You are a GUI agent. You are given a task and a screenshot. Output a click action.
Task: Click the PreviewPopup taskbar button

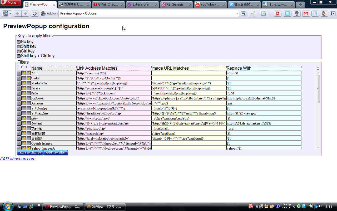[63, 207]
